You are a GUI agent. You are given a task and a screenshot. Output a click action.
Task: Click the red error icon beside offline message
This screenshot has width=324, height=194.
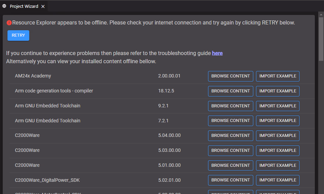click(x=9, y=23)
